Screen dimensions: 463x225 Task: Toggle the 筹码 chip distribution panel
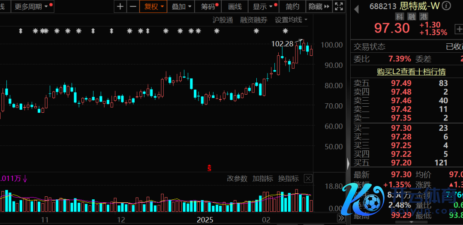tap(208, 6)
